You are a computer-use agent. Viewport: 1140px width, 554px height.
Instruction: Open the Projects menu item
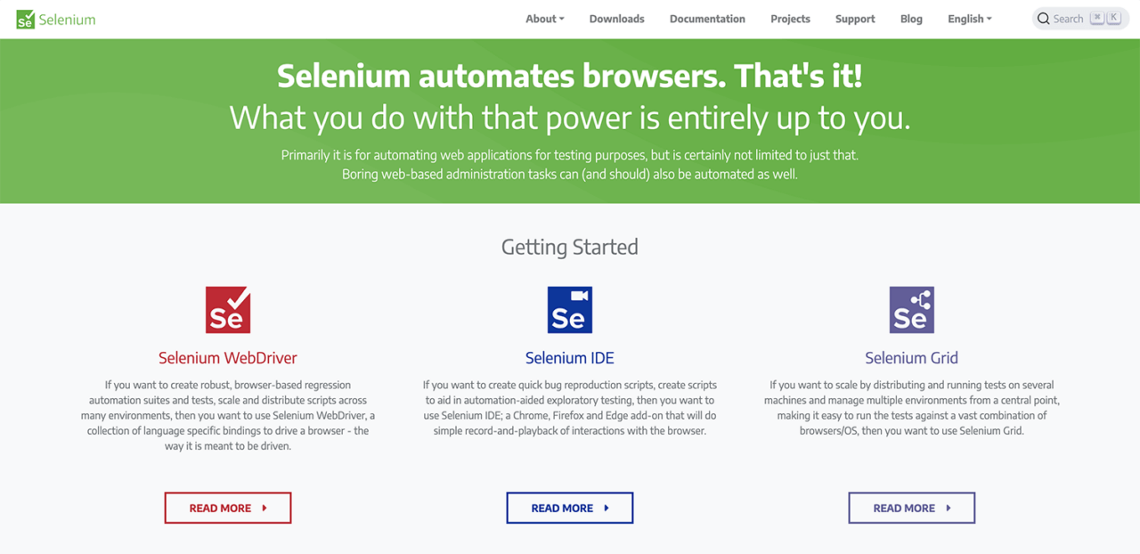click(790, 19)
